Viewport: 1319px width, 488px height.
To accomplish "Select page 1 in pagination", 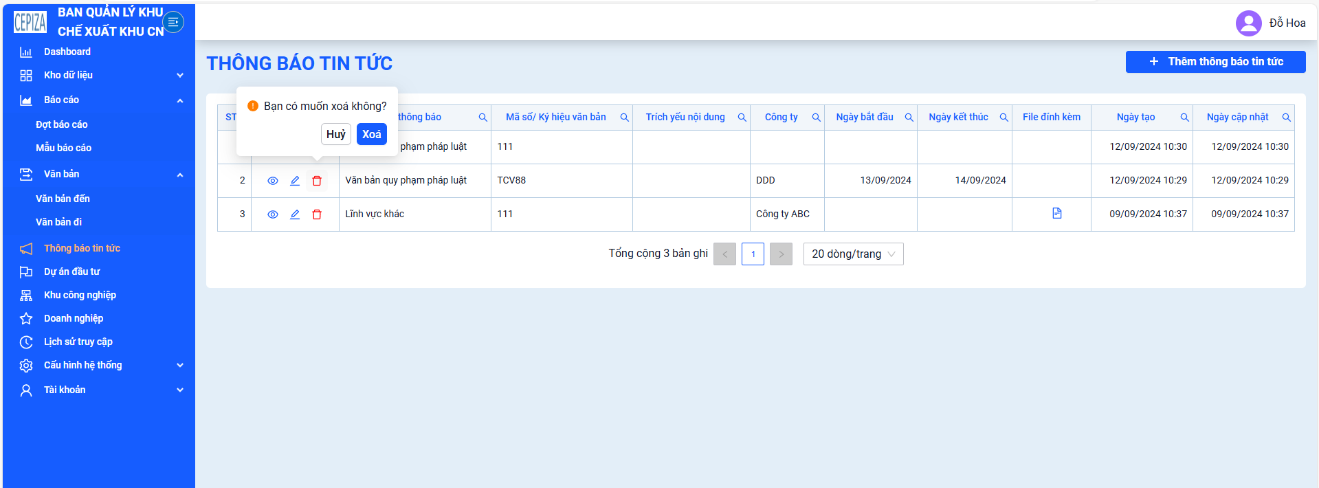I will (x=753, y=254).
